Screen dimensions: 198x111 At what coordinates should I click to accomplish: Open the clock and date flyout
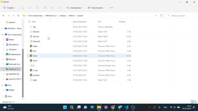click(187, 107)
